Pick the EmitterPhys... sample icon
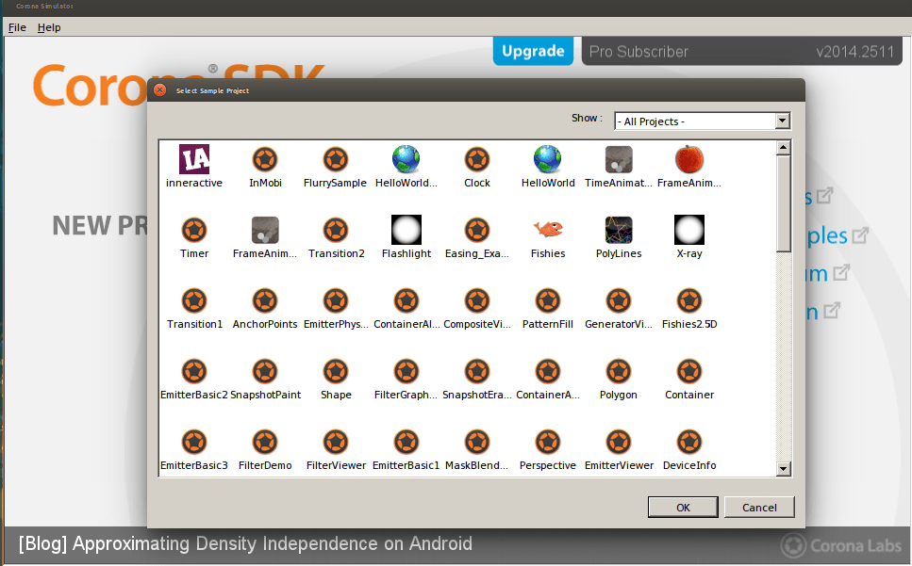 click(x=336, y=300)
